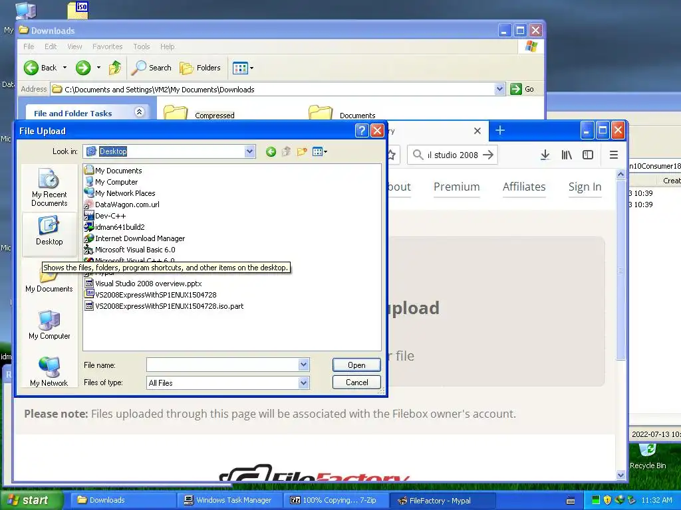Open View Menu icon in File Upload dialog
The image size is (681, 510).
click(x=320, y=151)
